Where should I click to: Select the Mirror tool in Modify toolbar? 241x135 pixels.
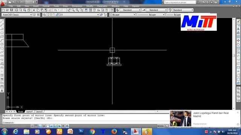(238, 29)
